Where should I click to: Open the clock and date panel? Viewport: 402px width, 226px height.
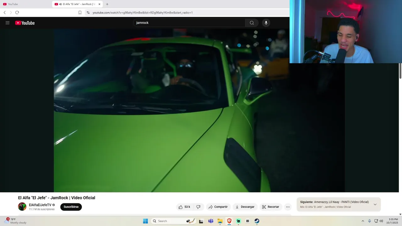coord(393,221)
